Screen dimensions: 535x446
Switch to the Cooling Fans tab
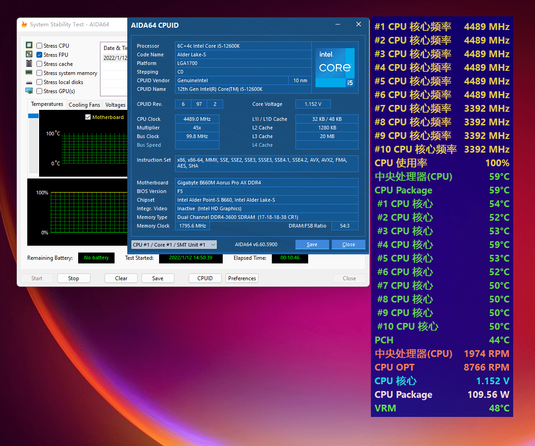click(x=84, y=104)
